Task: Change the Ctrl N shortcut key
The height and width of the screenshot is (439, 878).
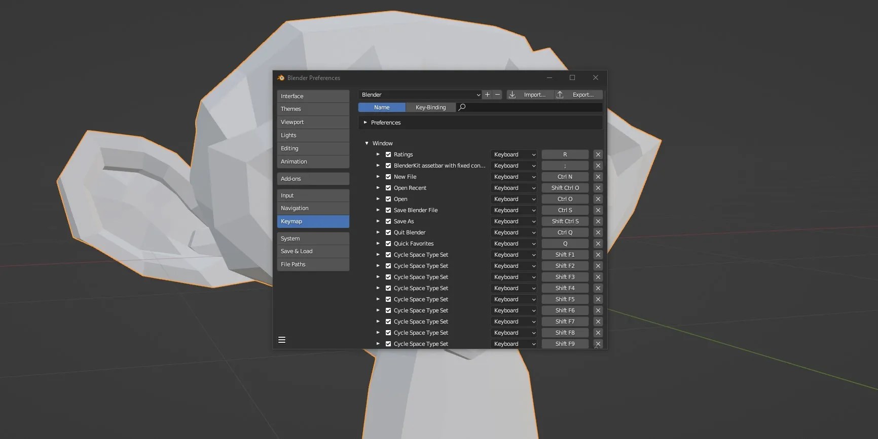Action: [565, 177]
